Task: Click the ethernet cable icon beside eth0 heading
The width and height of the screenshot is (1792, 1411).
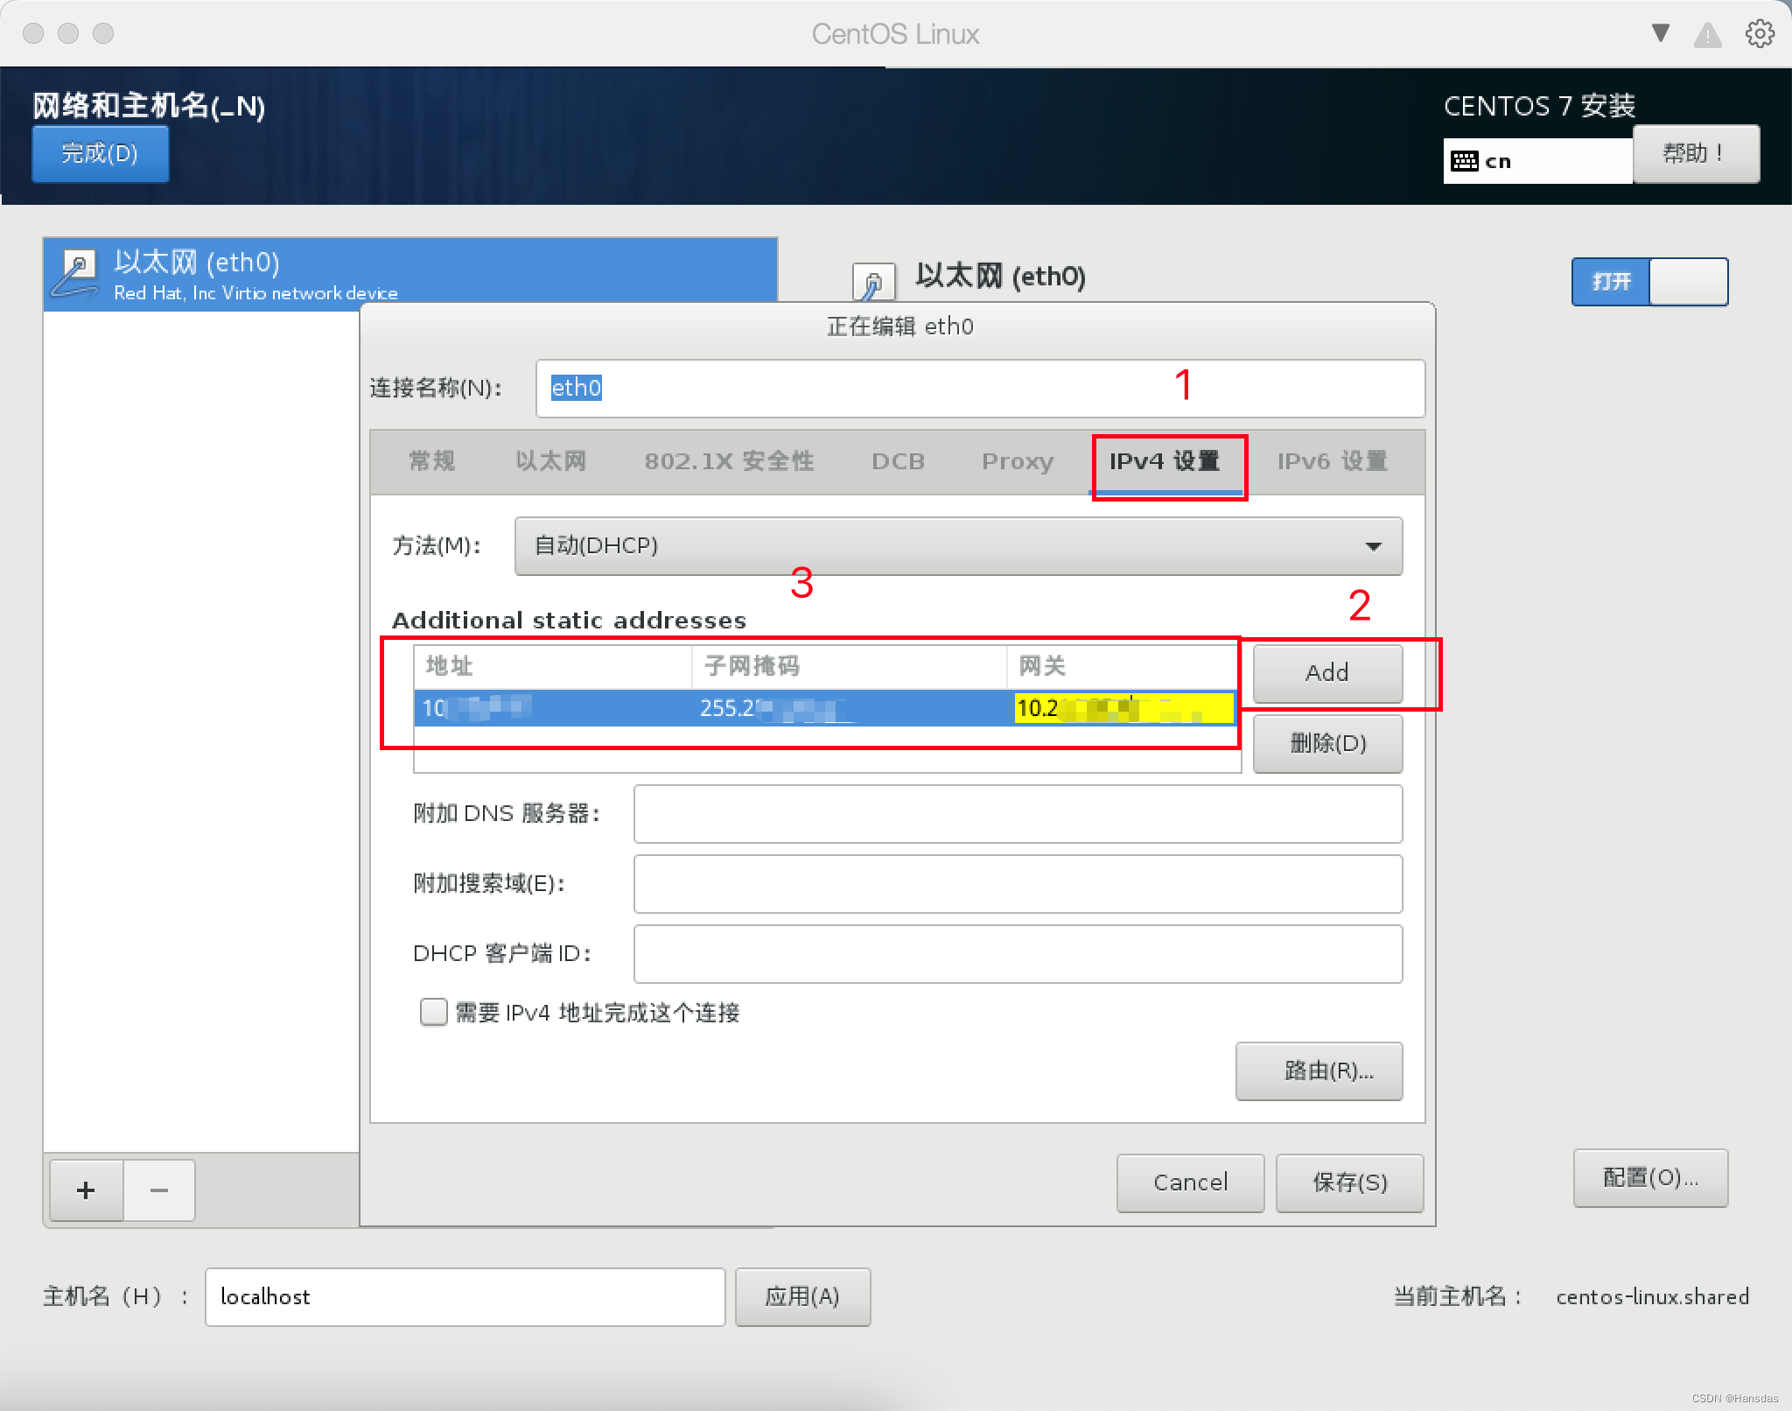Action: pyautogui.click(x=873, y=282)
